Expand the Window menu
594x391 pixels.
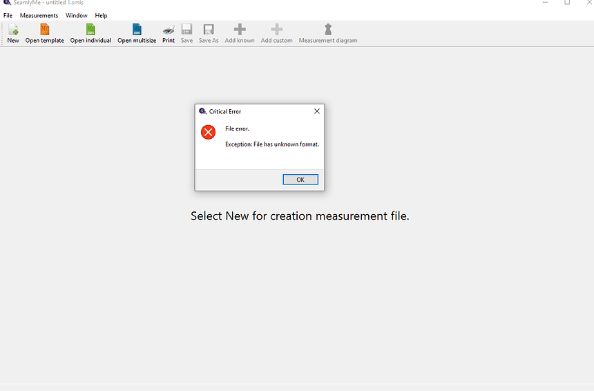click(x=77, y=15)
